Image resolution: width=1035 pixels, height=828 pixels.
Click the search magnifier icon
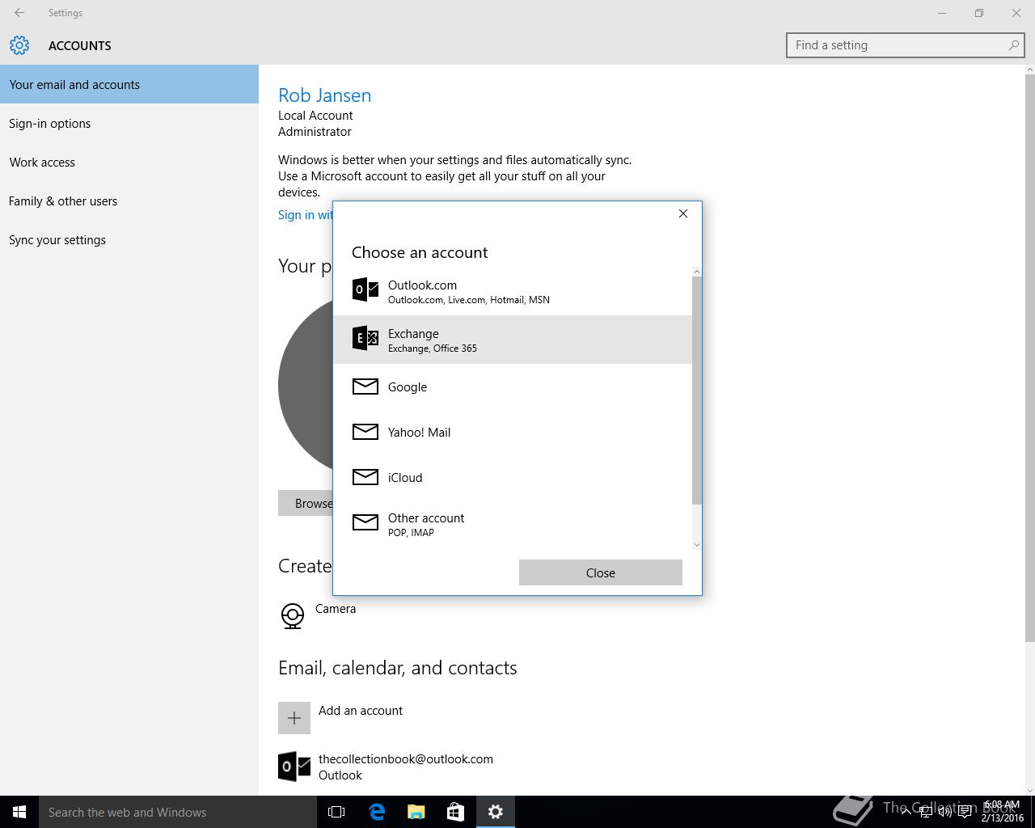[1013, 45]
